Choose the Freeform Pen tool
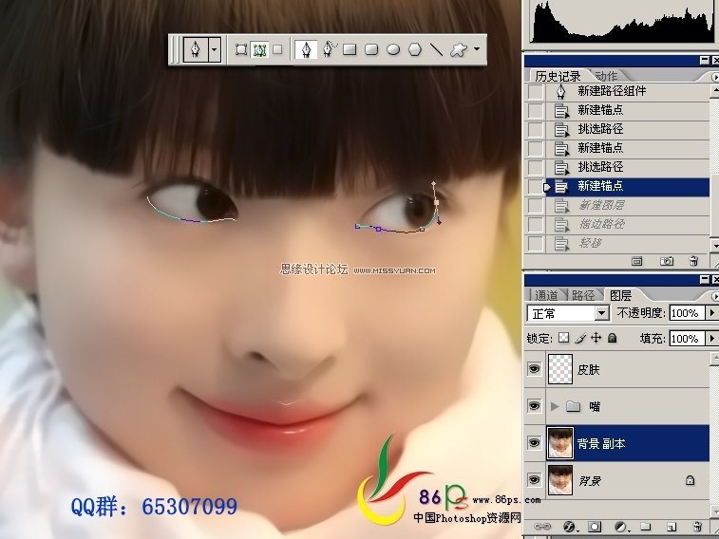 pyautogui.click(x=329, y=49)
